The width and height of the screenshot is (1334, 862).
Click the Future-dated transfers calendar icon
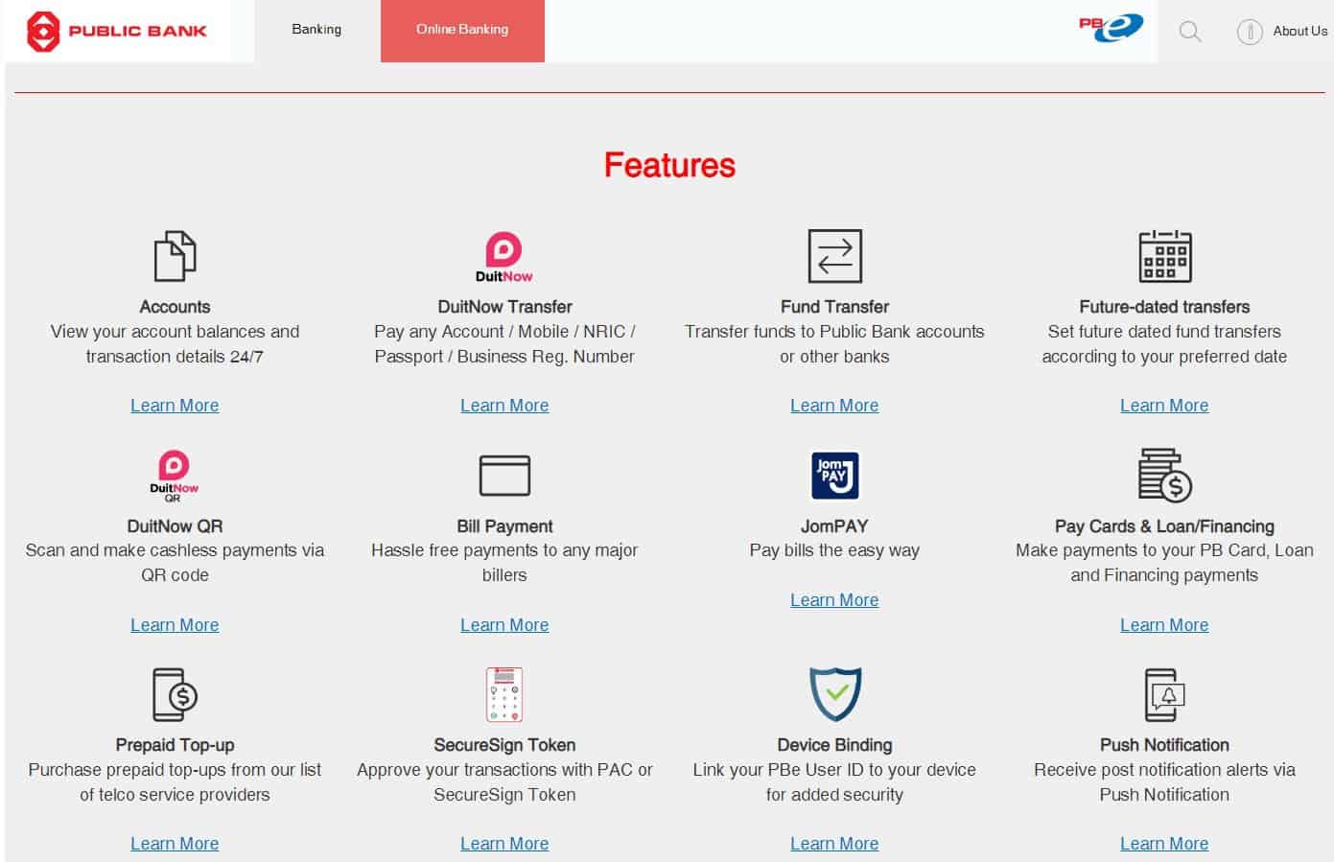tap(1164, 256)
